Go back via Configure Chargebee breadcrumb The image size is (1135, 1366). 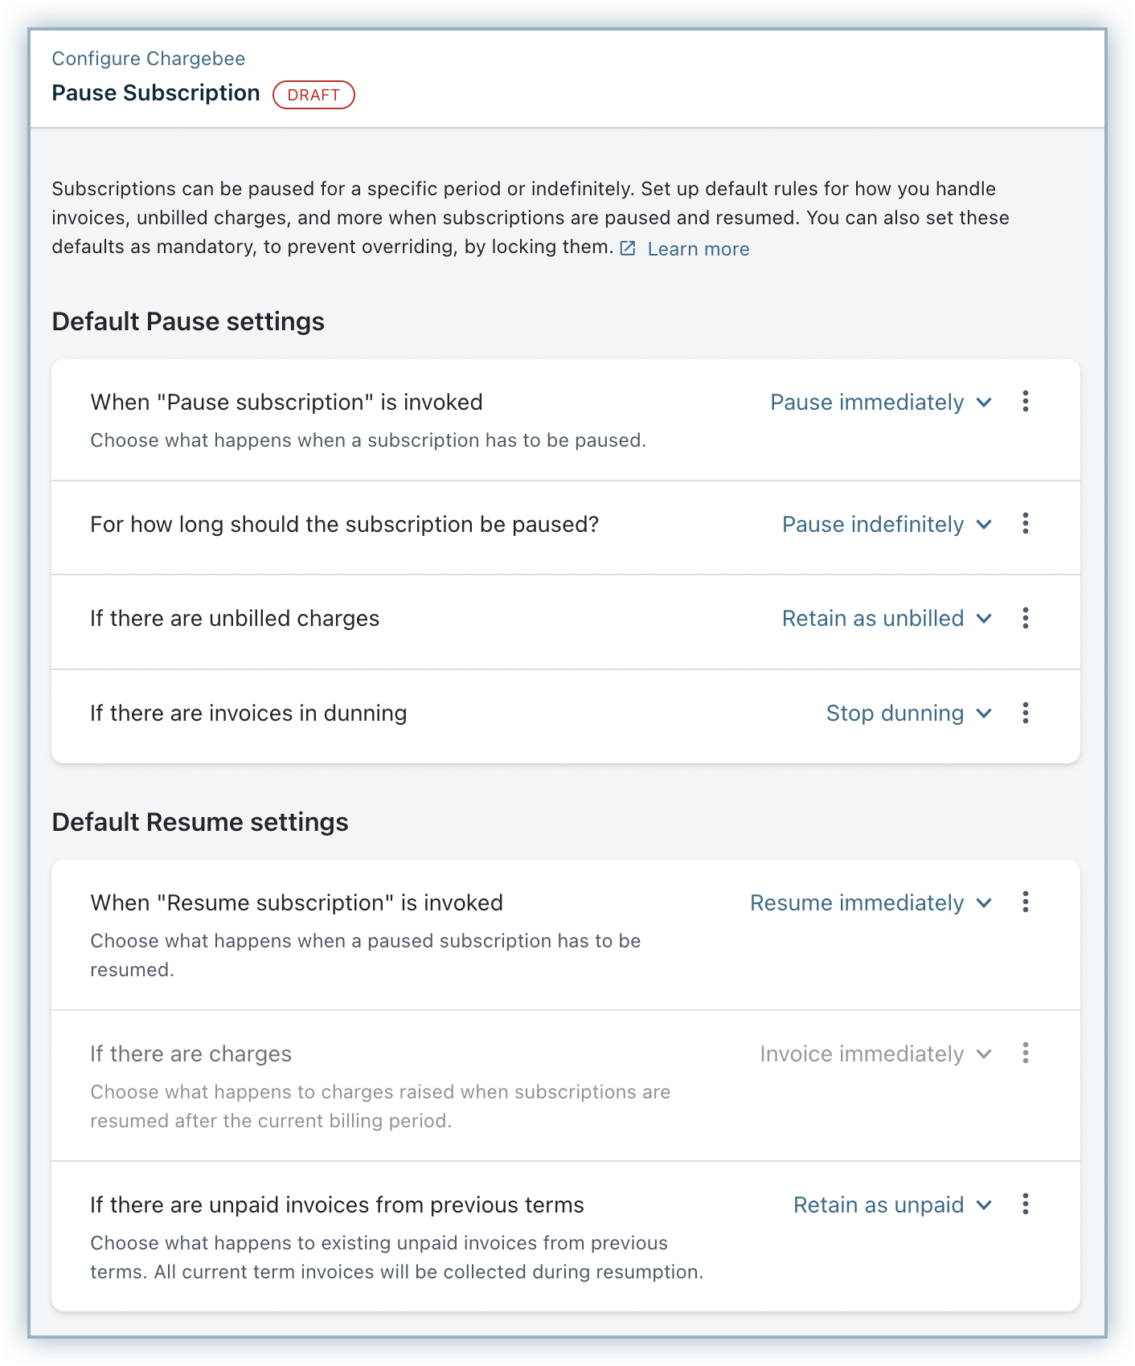149,59
